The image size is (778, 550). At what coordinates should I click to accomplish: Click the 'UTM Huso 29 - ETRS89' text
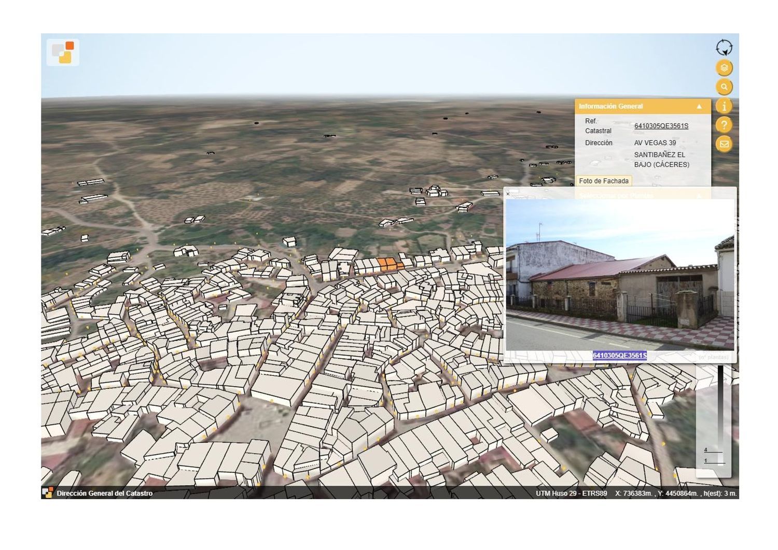point(571,493)
